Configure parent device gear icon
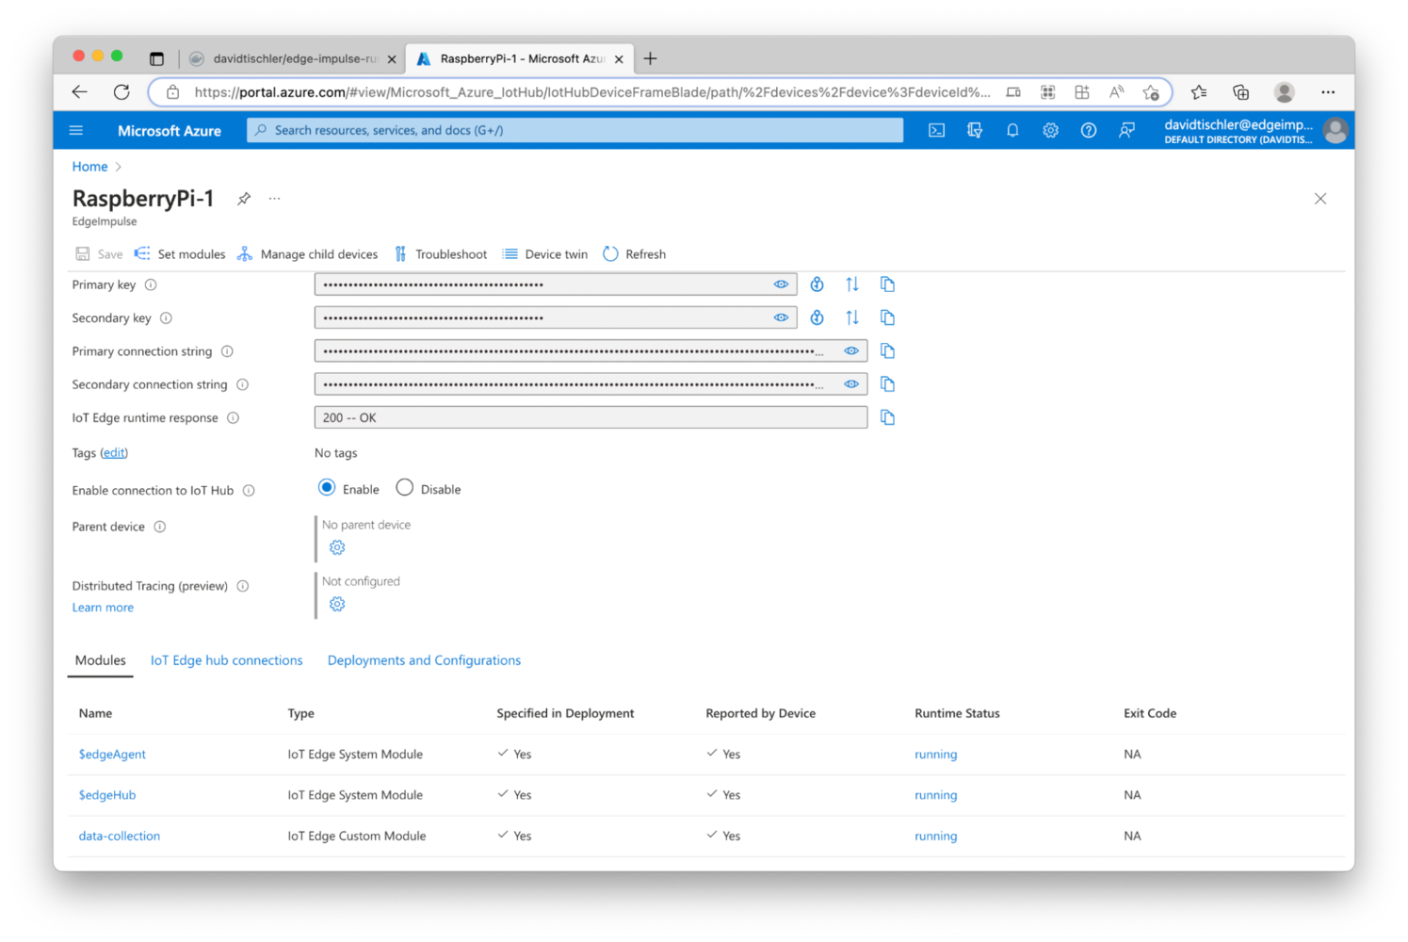Screen dimensions: 1408x942 [x=337, y=547]
